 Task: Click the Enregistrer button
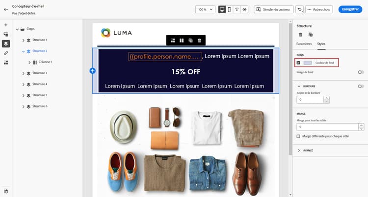click(x=350, y=9)
